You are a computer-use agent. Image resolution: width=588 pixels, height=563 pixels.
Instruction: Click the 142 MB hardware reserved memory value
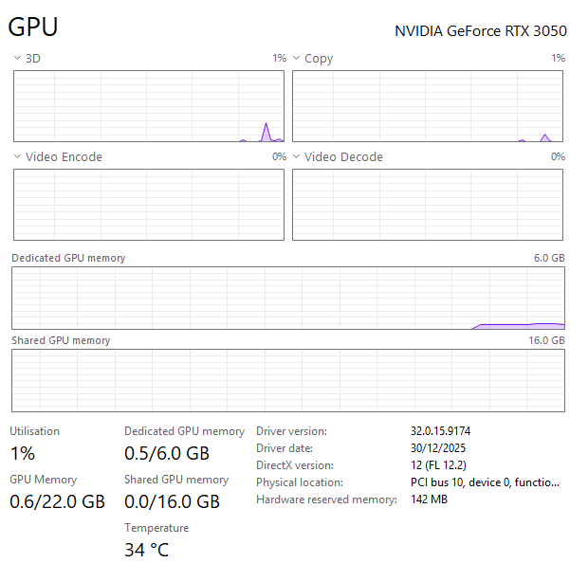point(430,499)
